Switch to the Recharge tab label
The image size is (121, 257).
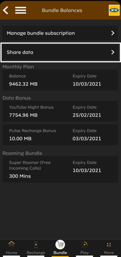pyautogui.click(x=36, y=253)
